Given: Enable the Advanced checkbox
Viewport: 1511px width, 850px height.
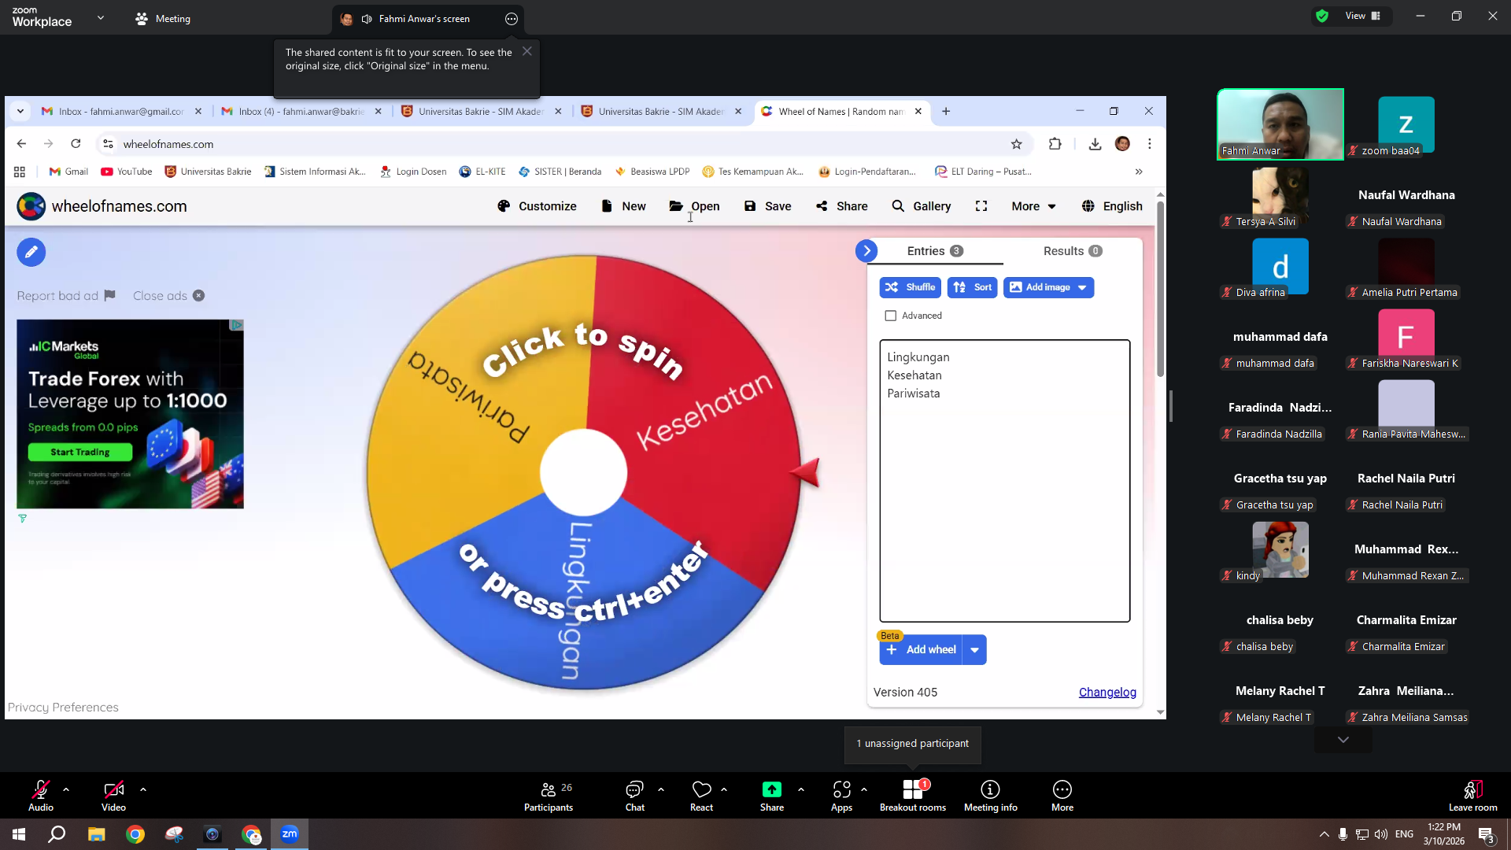Looking at the screenshot, I should click(x=890, y=316).
